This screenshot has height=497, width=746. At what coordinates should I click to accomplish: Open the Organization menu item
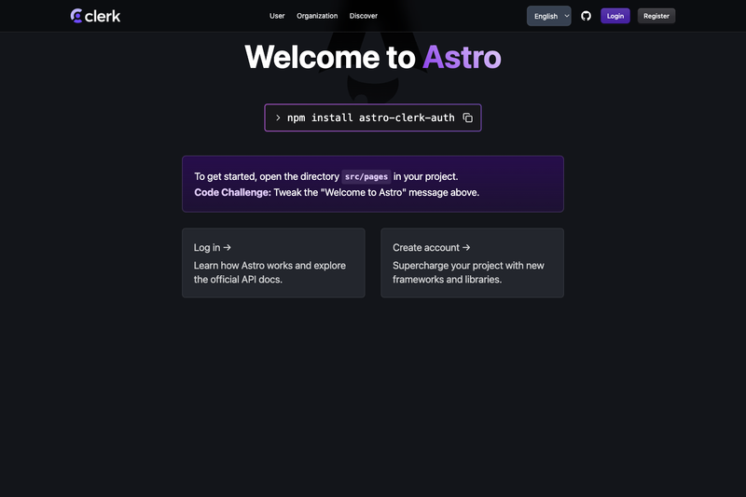(317, 16)
